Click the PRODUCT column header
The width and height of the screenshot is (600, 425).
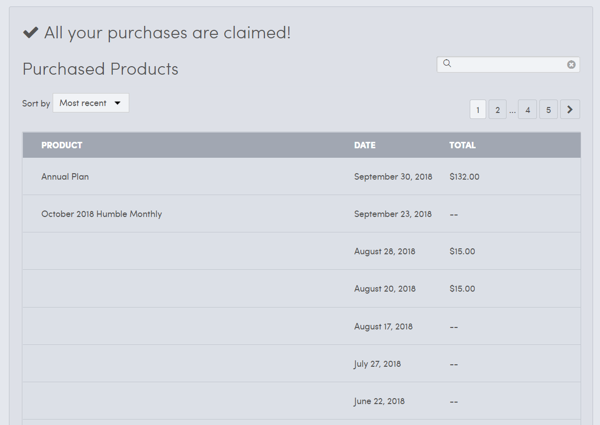click(x=62, y=145)
